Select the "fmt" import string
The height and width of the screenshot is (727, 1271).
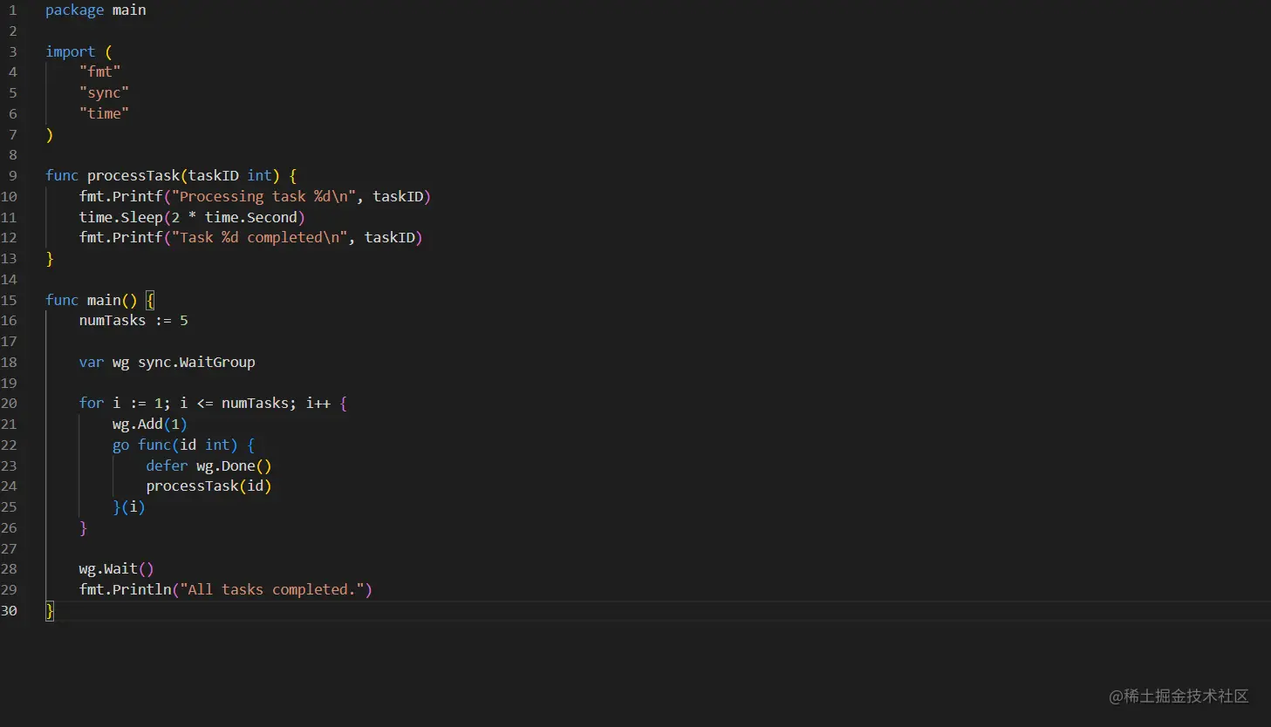point(99,72)
